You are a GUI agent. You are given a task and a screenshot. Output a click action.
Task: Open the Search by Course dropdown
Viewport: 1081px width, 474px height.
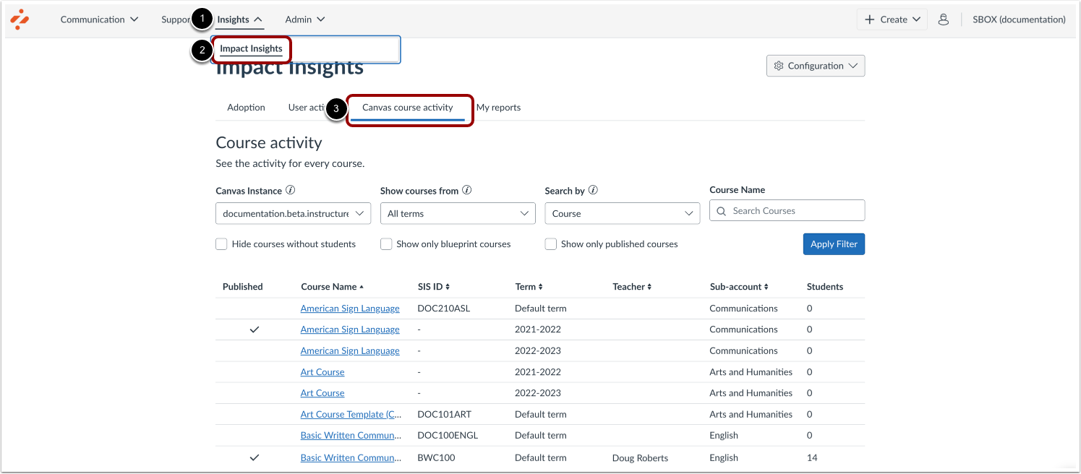(x=623, y=214)
